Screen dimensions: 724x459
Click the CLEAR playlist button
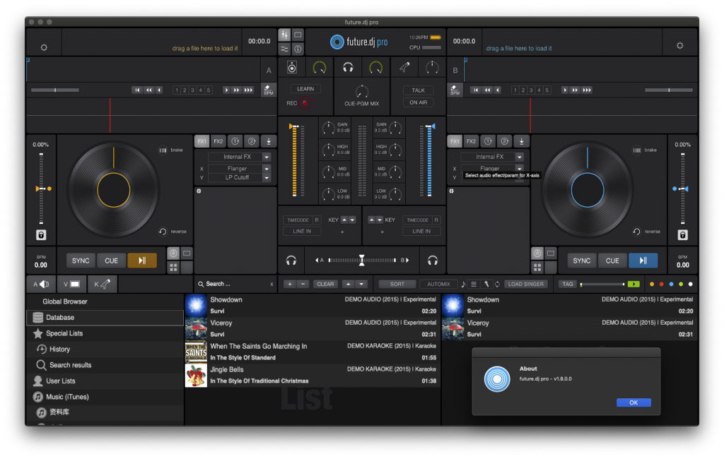(325, 284)
